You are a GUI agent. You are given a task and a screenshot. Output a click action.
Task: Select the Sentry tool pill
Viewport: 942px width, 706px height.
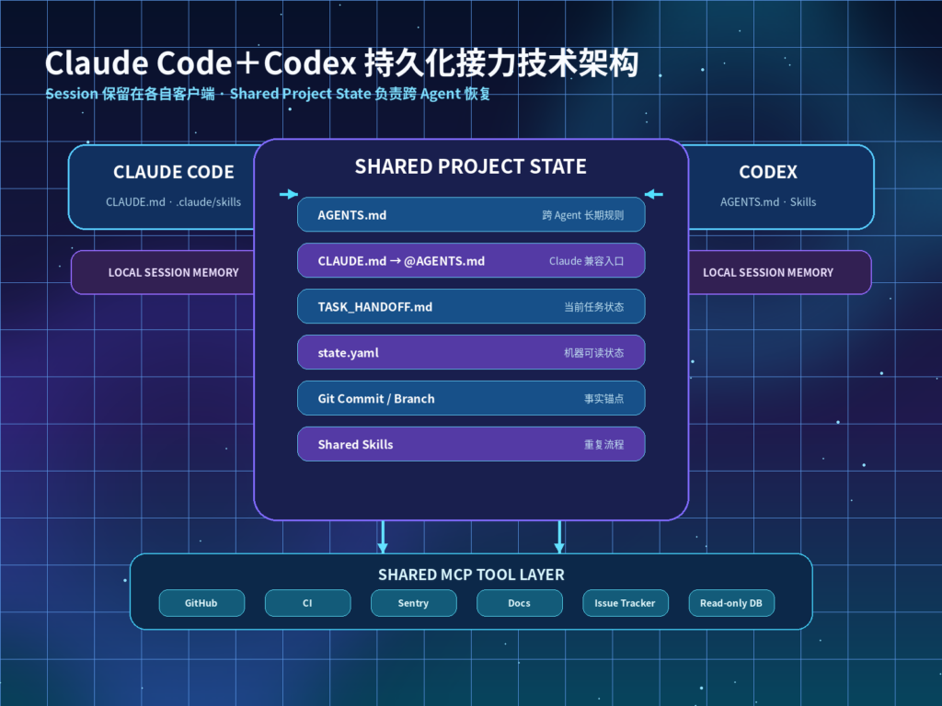[413, 603]
